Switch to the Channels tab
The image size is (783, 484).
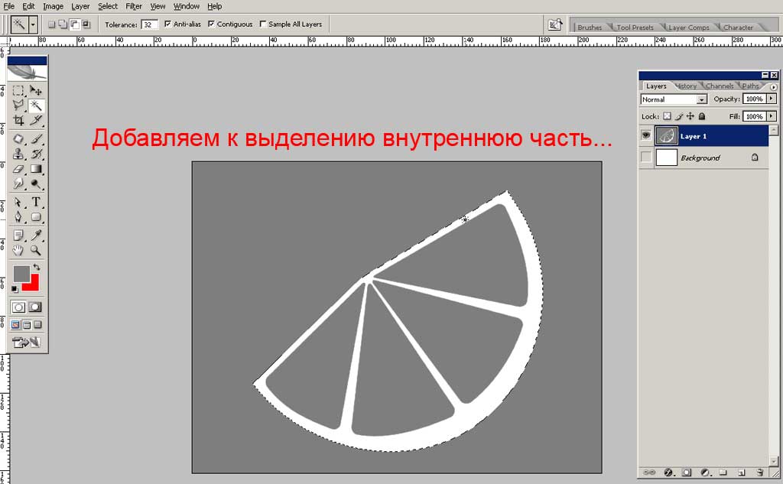719,86
